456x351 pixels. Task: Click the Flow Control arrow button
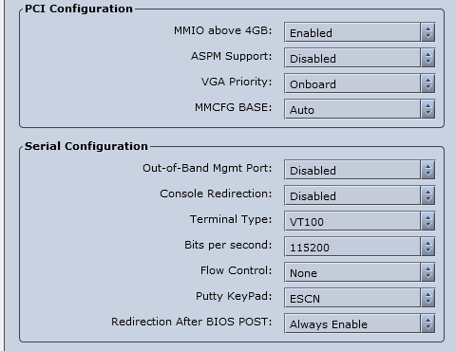[x=428, y=272]
